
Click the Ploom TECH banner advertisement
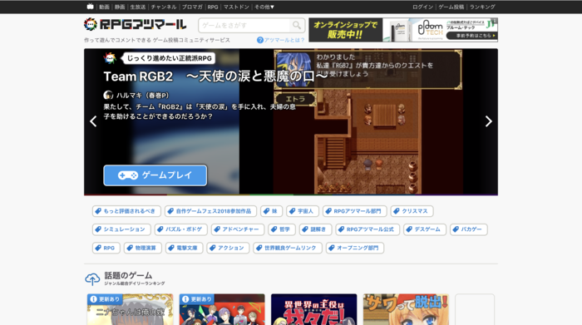point(403,30)
